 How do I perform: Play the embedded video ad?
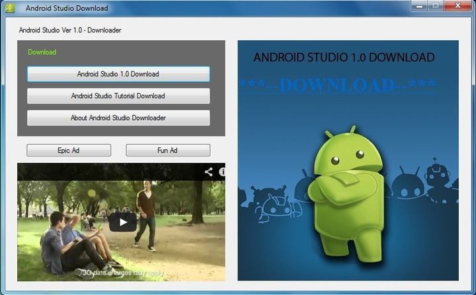(123, 222)
